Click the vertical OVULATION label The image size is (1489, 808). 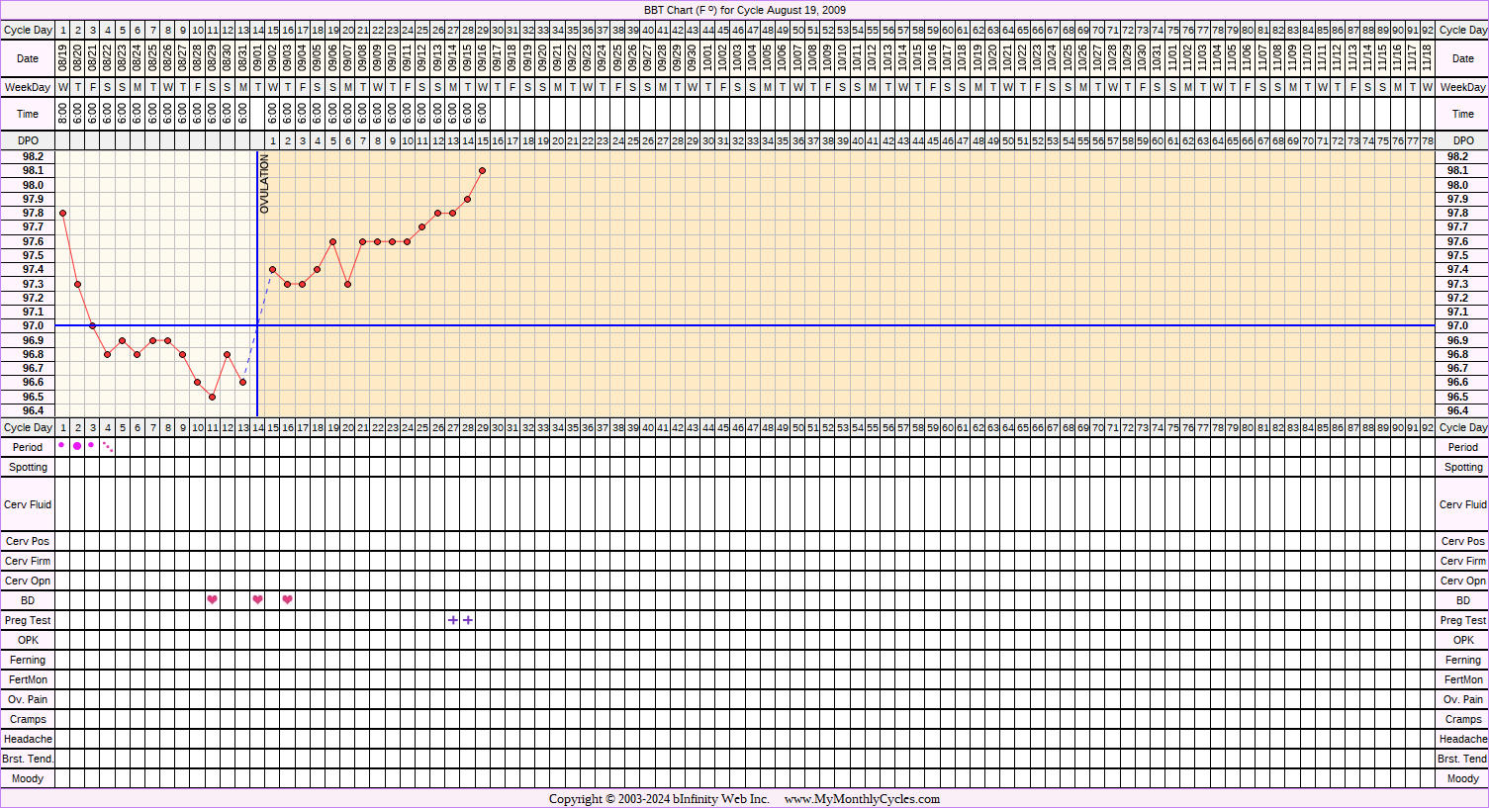click(265, 184)
